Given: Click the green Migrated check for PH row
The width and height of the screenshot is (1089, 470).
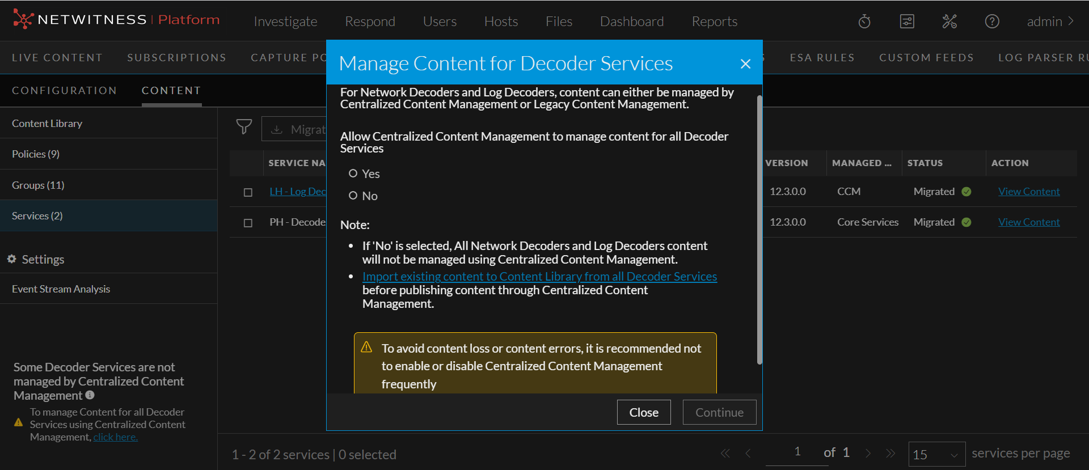Looking at the screenshot, I should (966, 222).
